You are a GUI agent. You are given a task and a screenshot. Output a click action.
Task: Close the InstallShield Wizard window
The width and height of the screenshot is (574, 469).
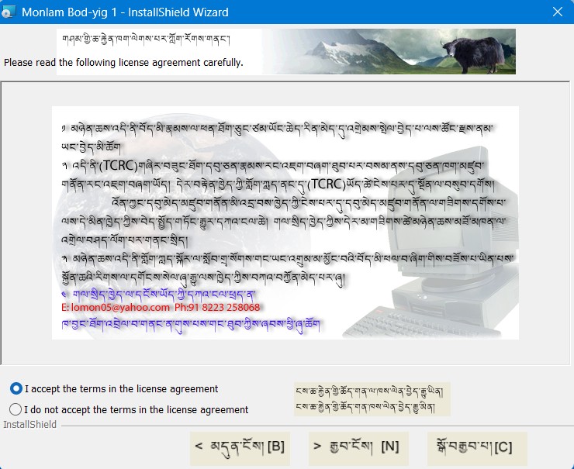558,12
